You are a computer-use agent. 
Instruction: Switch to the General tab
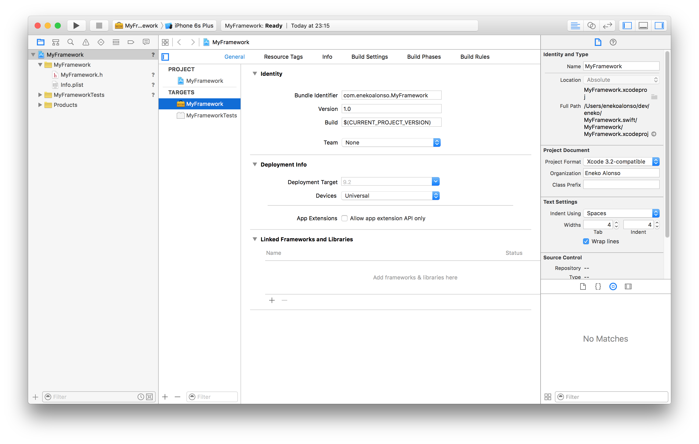click(x=234, y=57)
